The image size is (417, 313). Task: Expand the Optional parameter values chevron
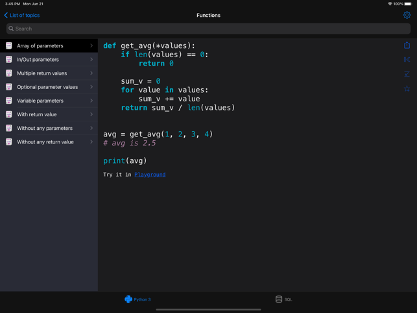click(91, 87)
